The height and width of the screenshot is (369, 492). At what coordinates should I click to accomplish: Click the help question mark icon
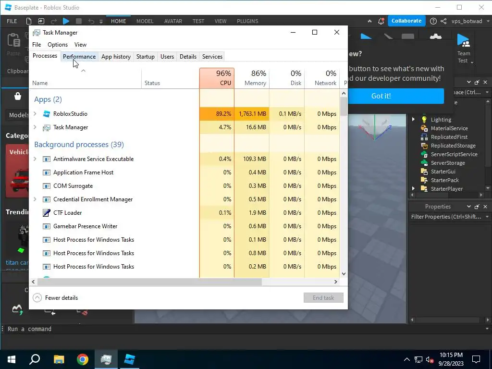(433, 21)
